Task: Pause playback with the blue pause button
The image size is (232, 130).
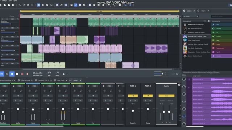Action: click(x=12, y=74)
